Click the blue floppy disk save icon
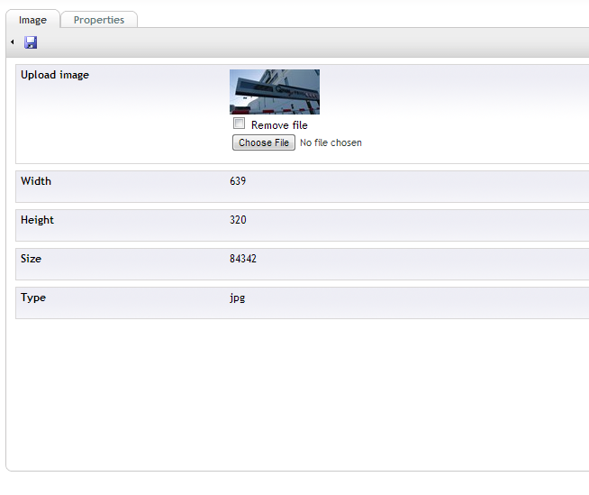 coord(31,42)
